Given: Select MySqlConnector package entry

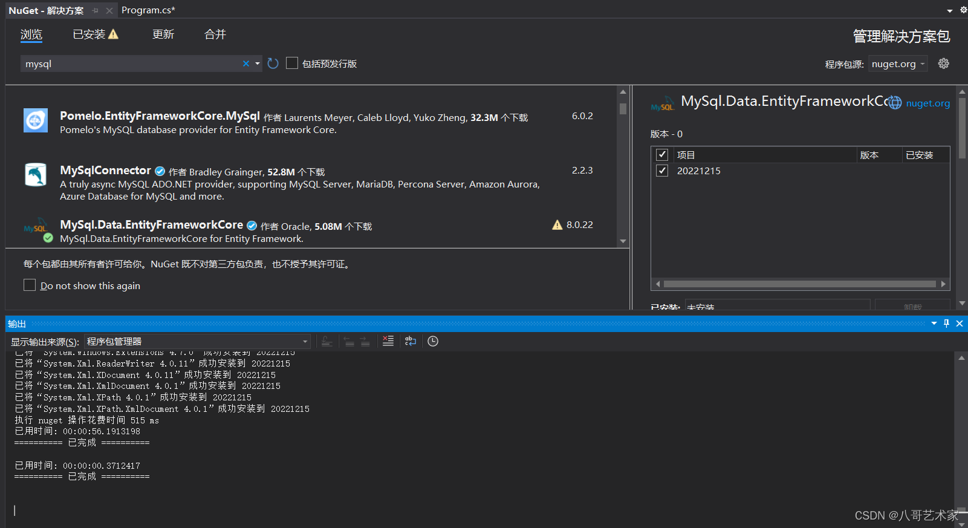Looking at the screenshot, I should point(105,170).
